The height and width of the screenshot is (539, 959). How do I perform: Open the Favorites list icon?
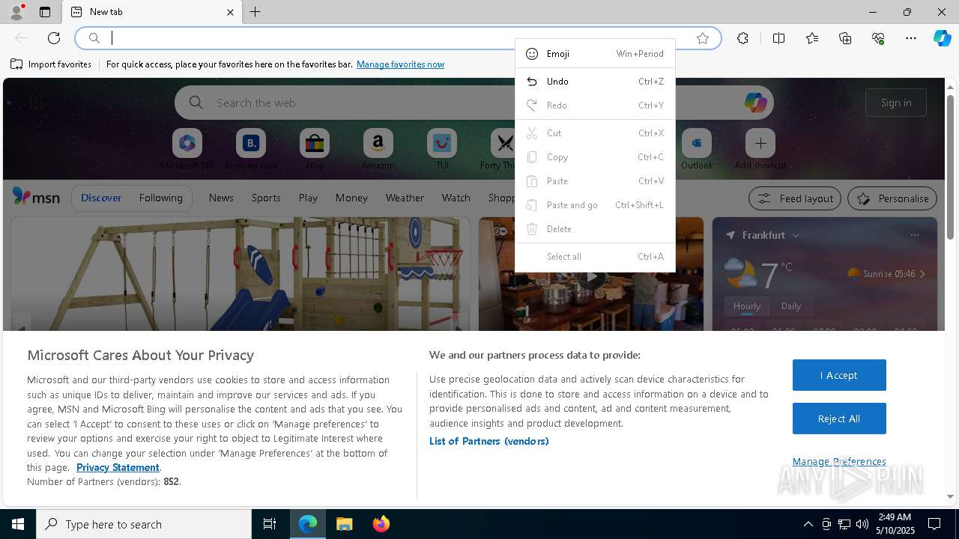pyautogui.click(x=812, y=38)
